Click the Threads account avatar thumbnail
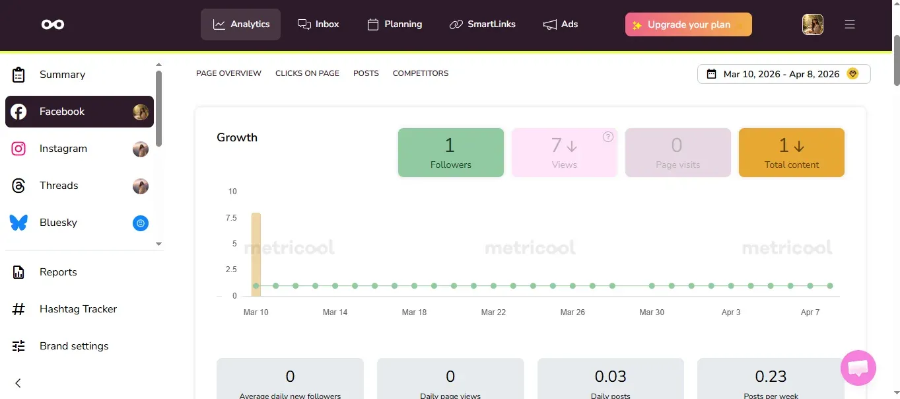 tap(140, 186)
